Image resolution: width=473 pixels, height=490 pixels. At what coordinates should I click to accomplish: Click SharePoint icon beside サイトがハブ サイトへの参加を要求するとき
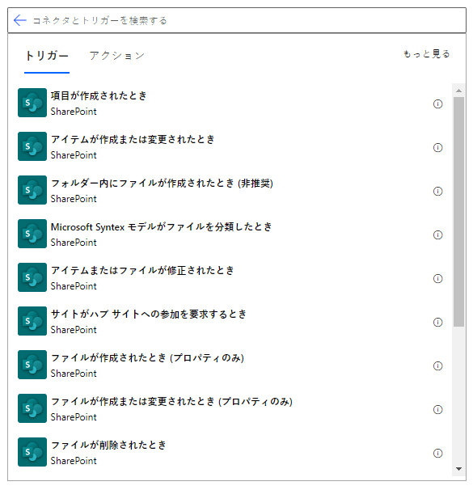tap(32, 321)
